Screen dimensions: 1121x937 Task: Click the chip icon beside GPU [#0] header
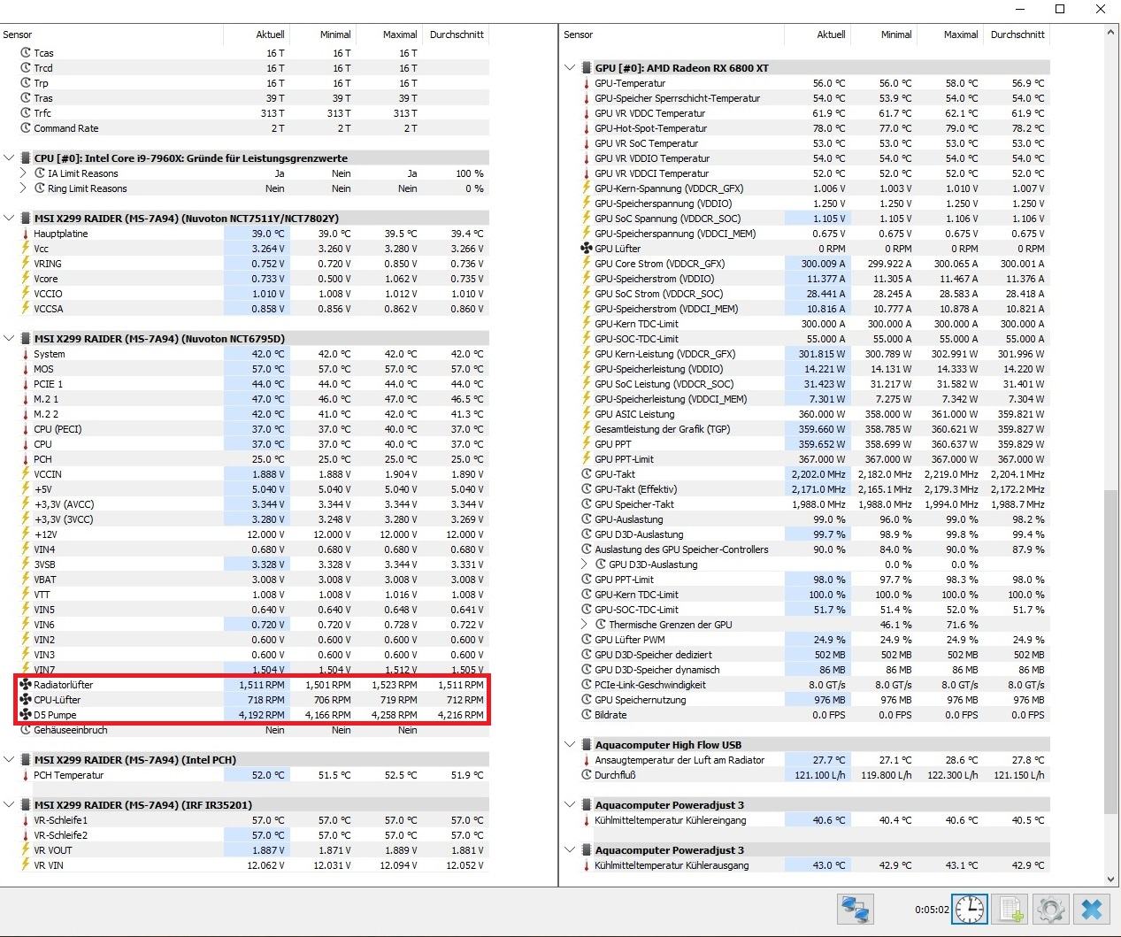pos(587,68)
